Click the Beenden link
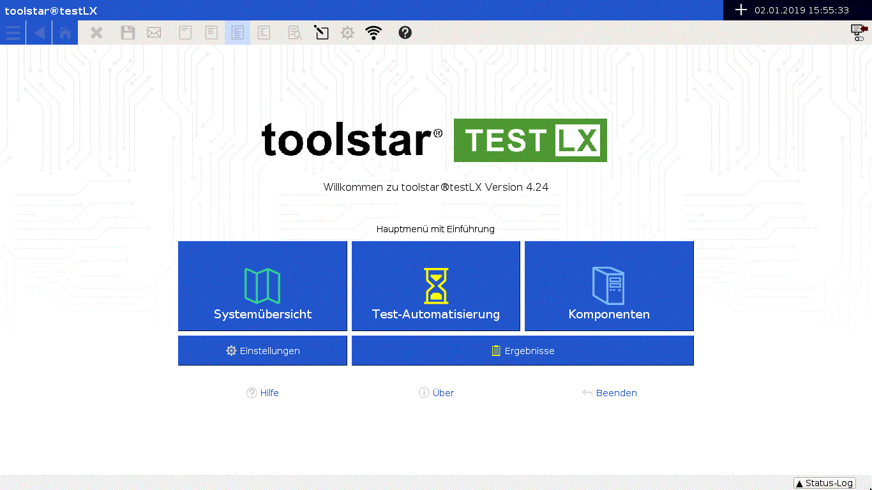This screenshot has height=490, width=872. 610,392
